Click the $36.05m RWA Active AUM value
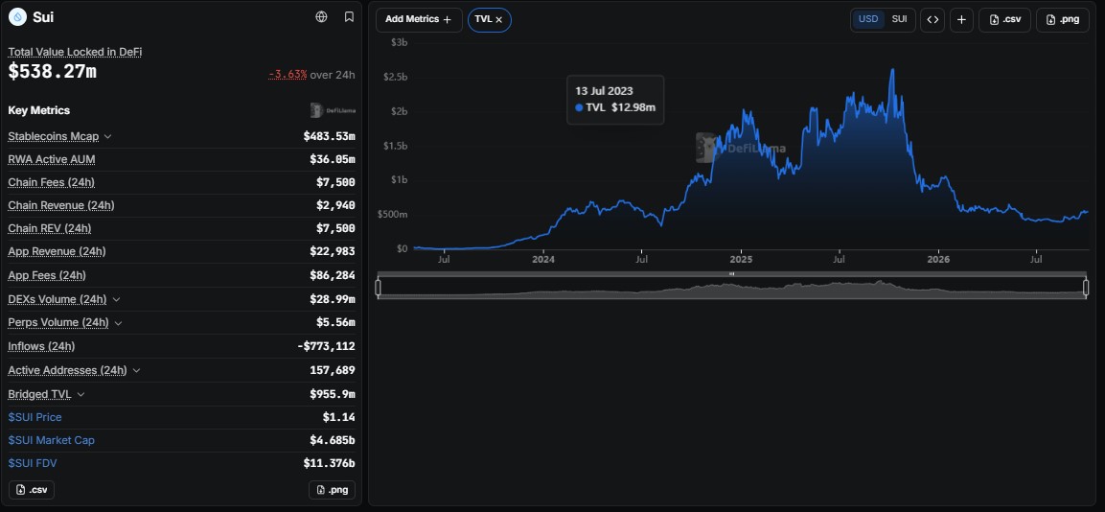Image resolution: width=1105 pixels, height=512 pixels. pyautogui.click(x=332, y=159)
